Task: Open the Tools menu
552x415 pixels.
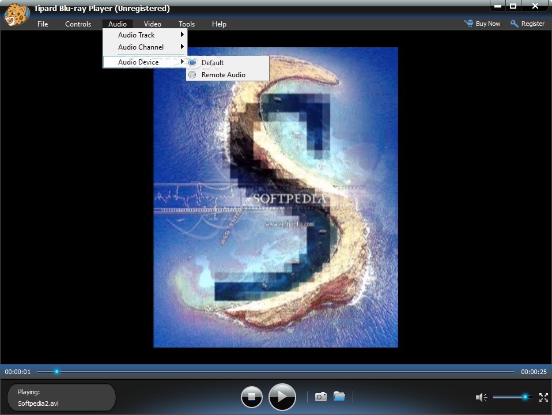Action: [x=187, y=24]
